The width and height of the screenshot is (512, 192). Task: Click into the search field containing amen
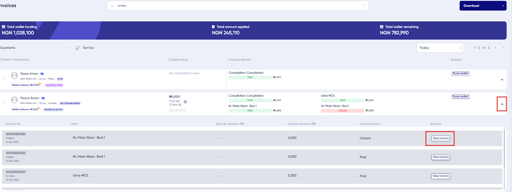[x=238, y=6]
